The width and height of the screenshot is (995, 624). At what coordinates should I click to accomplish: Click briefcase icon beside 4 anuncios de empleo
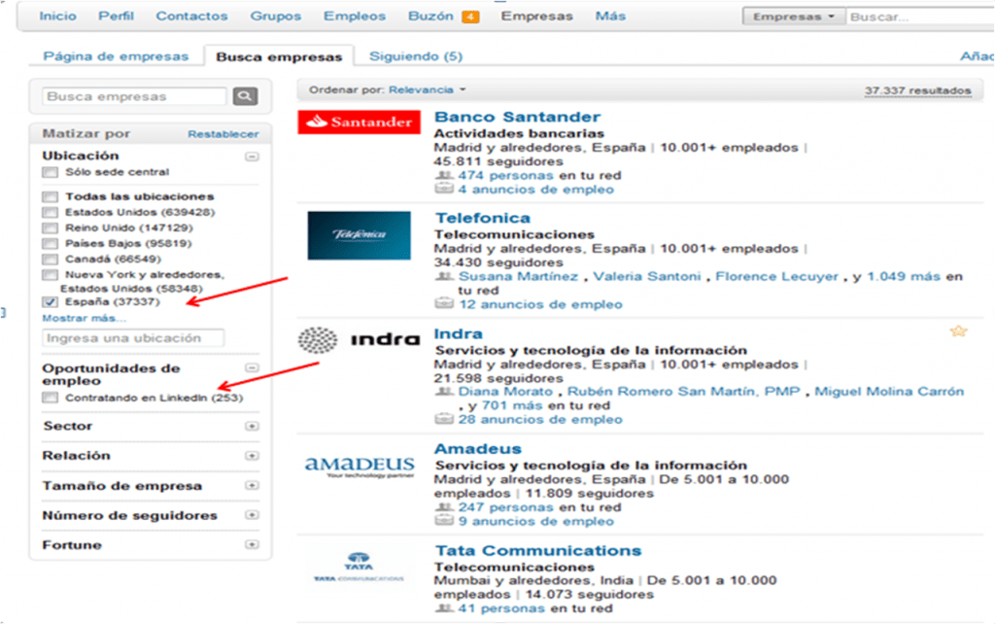[443, 189]
